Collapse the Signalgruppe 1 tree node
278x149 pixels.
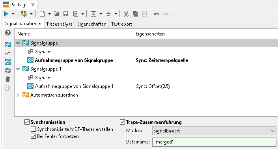(x=18, y=69)
